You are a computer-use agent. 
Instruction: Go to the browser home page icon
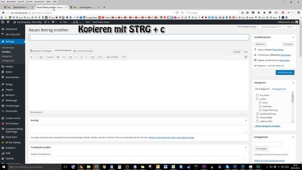[x=264, y=13]
